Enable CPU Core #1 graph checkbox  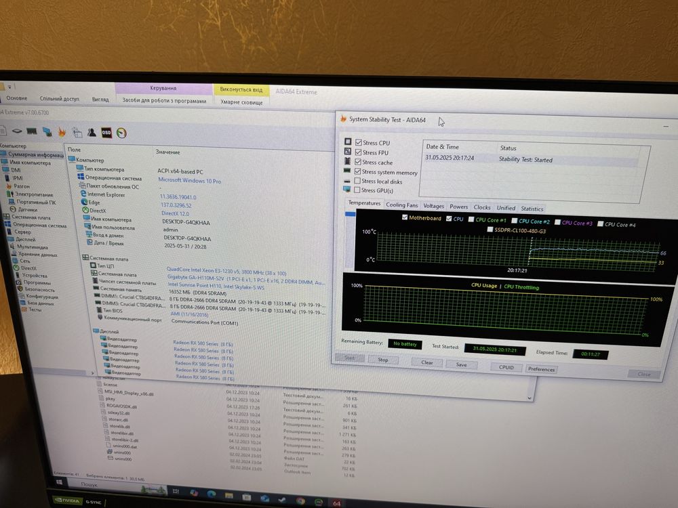click(x=471, y=219)
